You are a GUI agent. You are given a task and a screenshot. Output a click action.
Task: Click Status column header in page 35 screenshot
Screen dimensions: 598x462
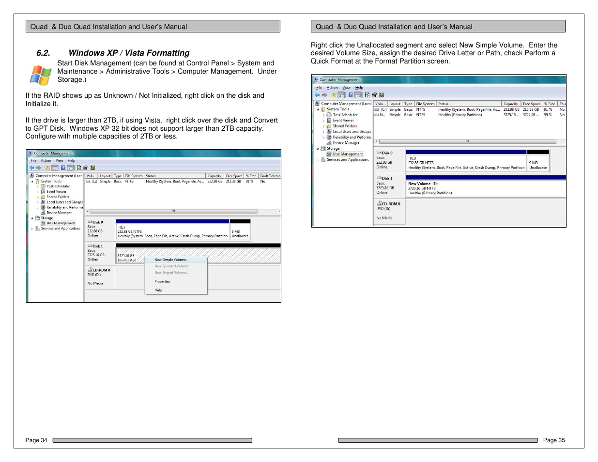coord(469,104)
